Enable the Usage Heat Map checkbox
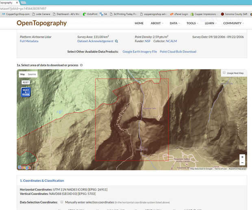Viewport: 252px width, 210px height. (x=224, y=73)
